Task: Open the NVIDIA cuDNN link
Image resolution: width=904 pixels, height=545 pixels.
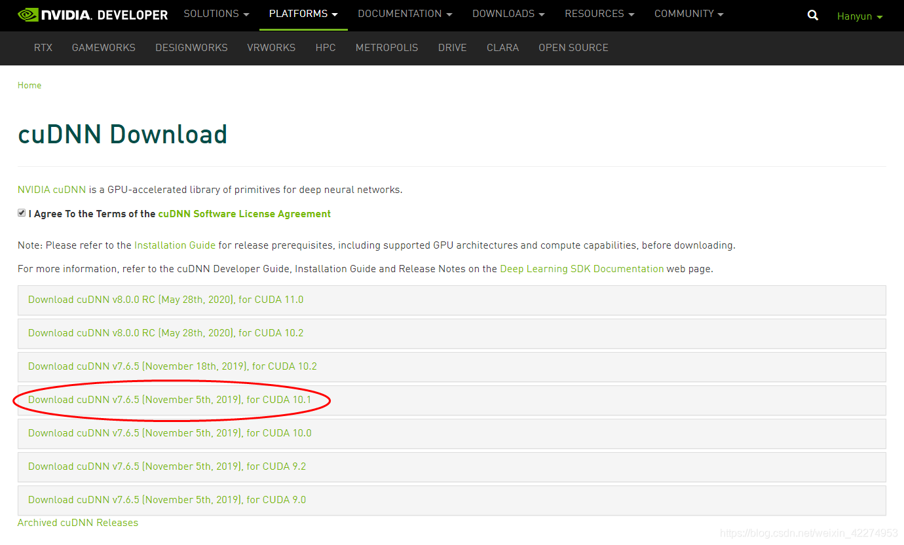Action: coord(52,190)
